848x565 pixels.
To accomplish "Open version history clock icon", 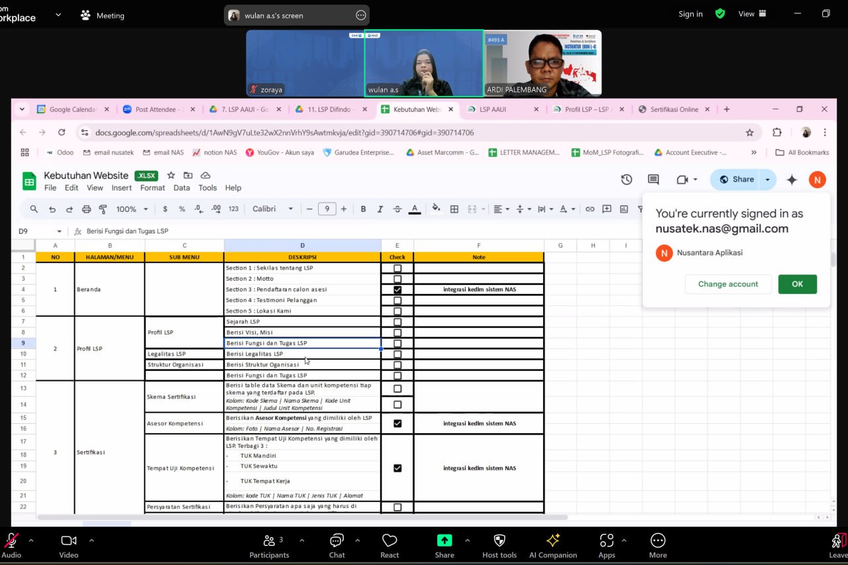I will (x=626, y=180).
